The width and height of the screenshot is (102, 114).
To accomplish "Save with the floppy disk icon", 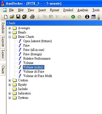I will point(18,17).
